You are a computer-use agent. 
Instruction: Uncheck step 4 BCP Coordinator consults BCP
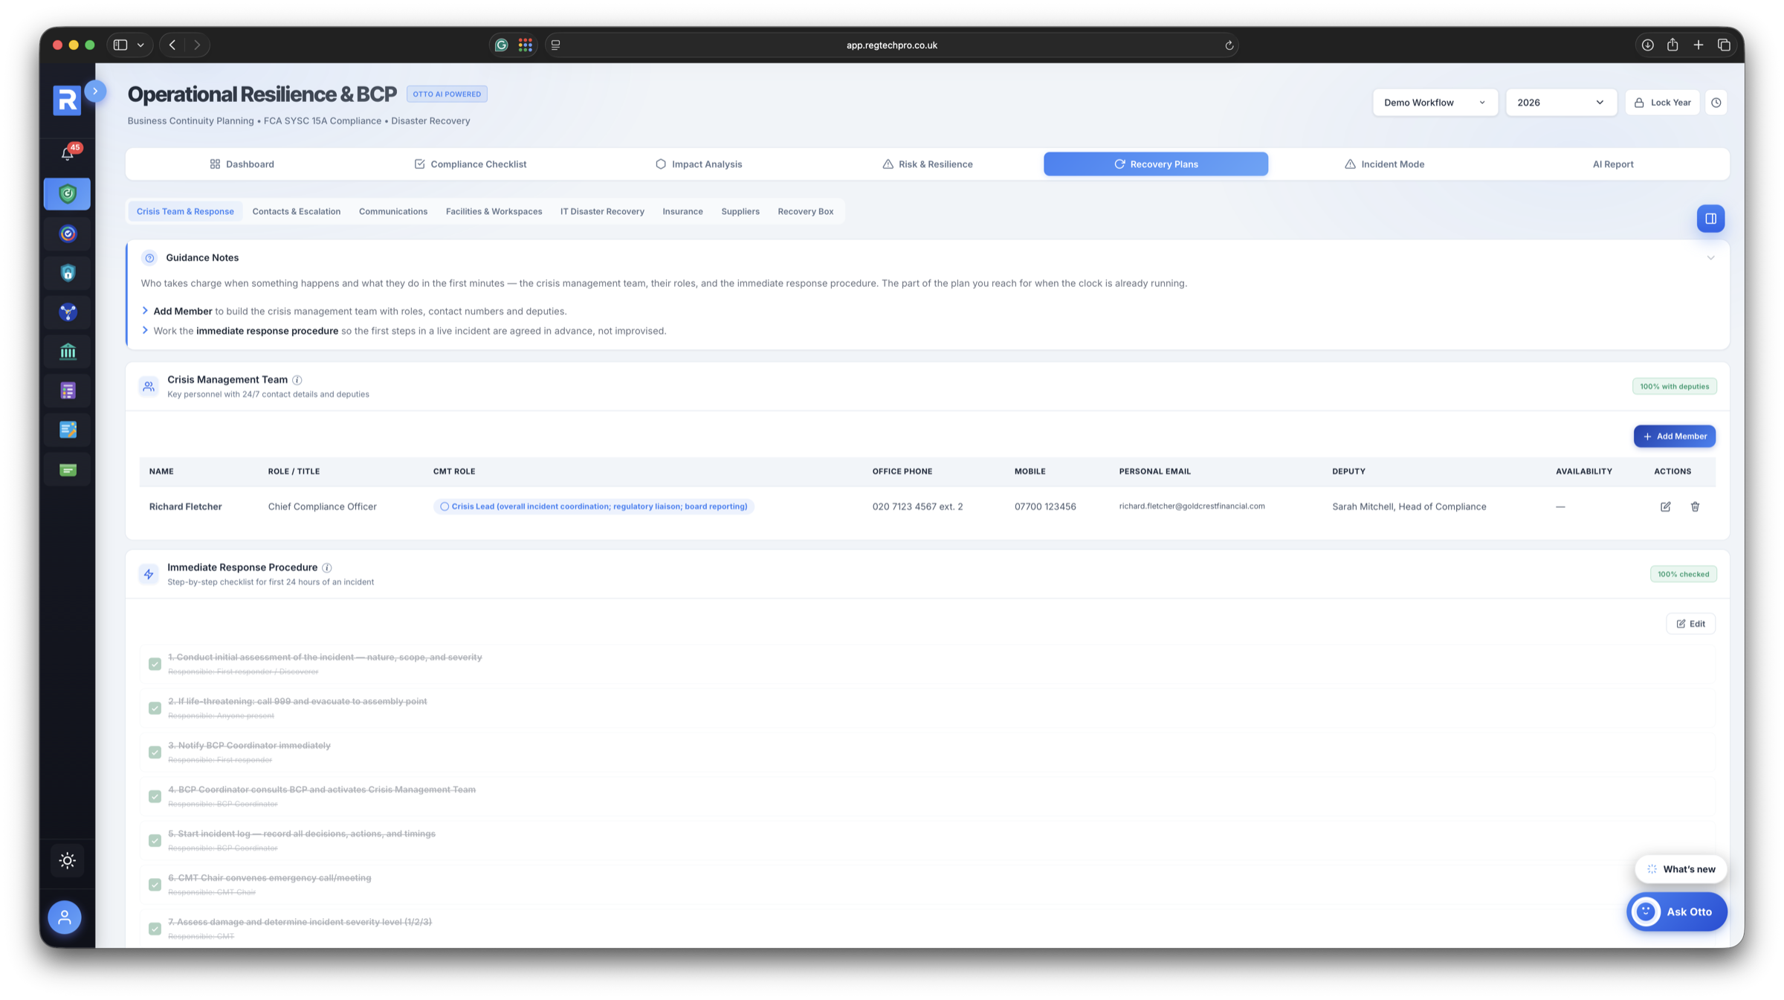[x=155, y=796]
